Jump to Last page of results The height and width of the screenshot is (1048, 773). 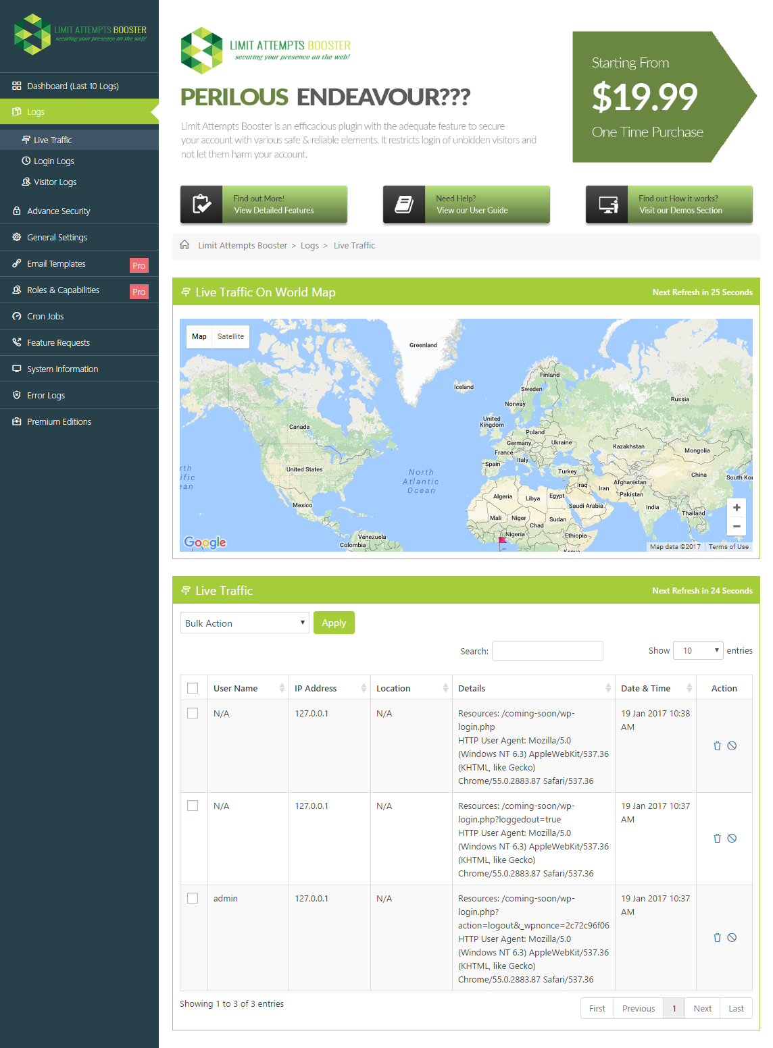736,1008
